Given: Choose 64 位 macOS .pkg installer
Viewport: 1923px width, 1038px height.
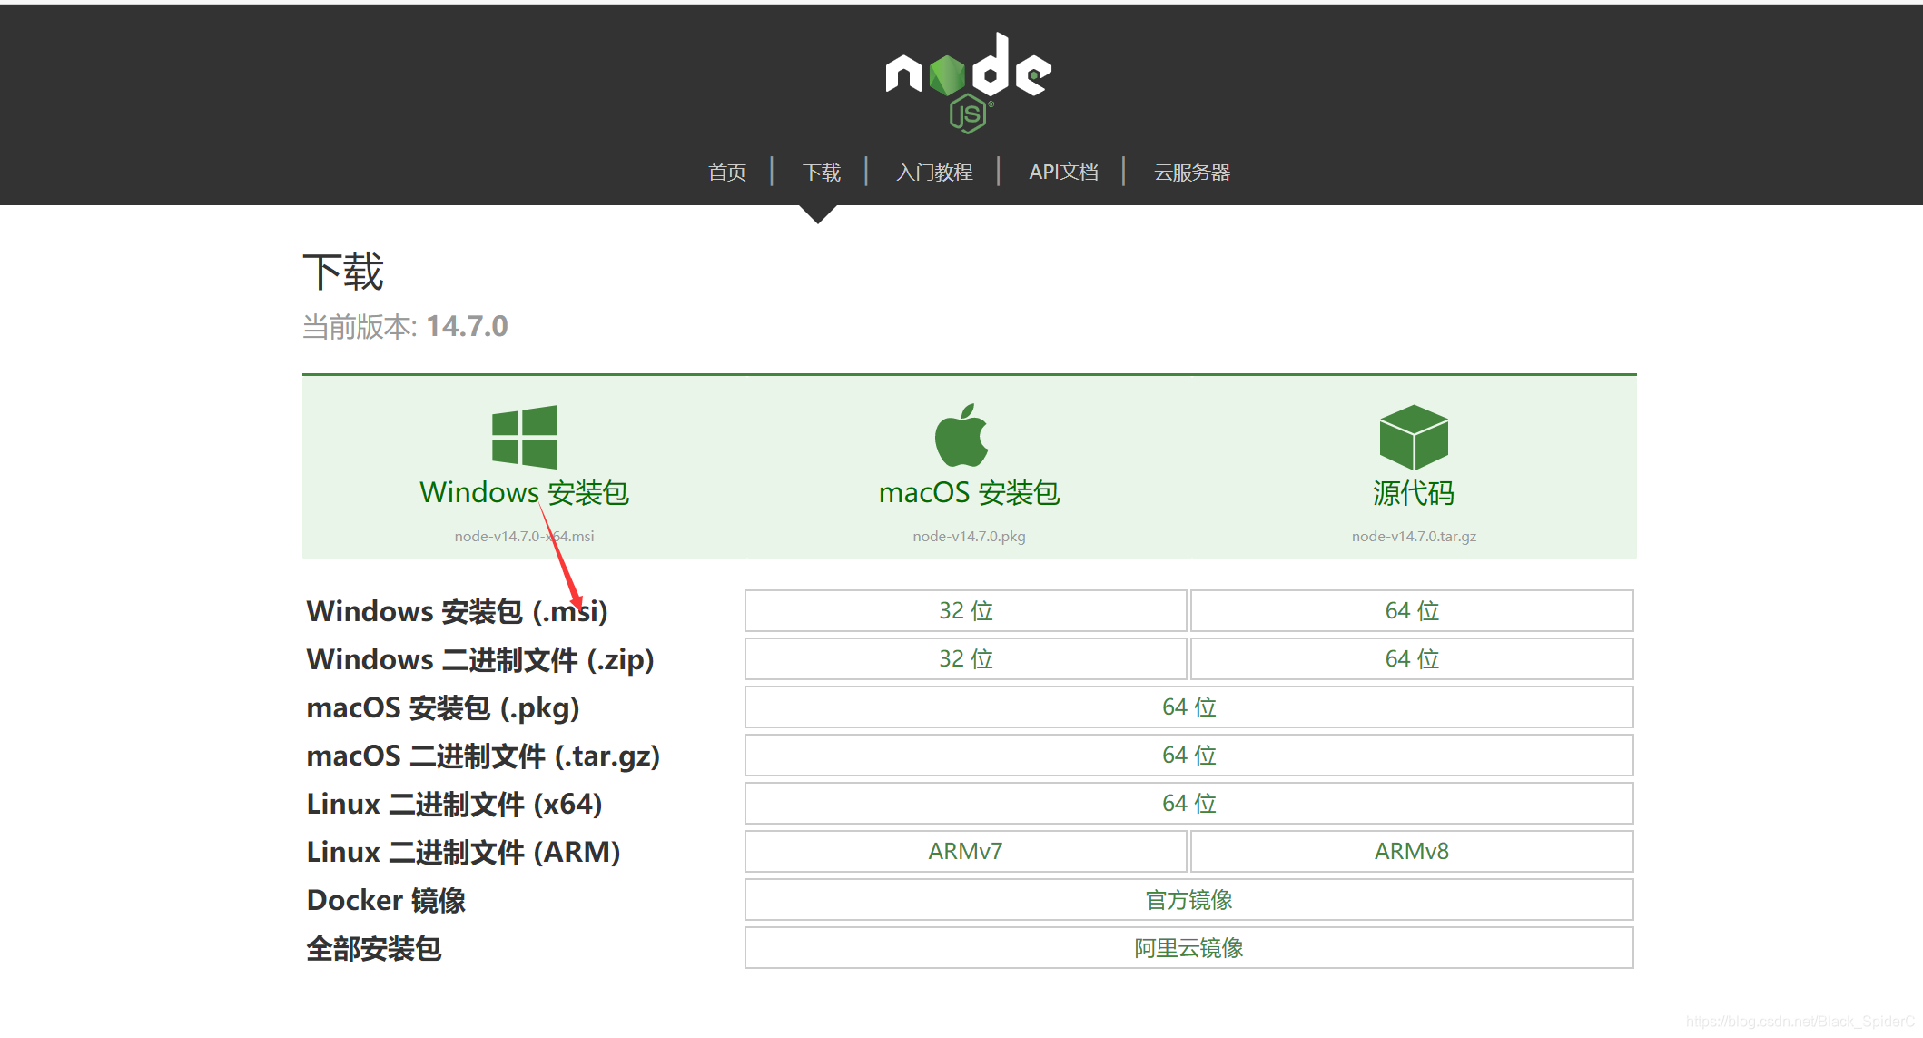Looking at the screenshot, I should point(1188,707).
